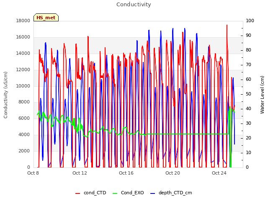Click the 4000 left axis label
The width and height of the screenshot is (268, 201).
(x=24, y=135)
